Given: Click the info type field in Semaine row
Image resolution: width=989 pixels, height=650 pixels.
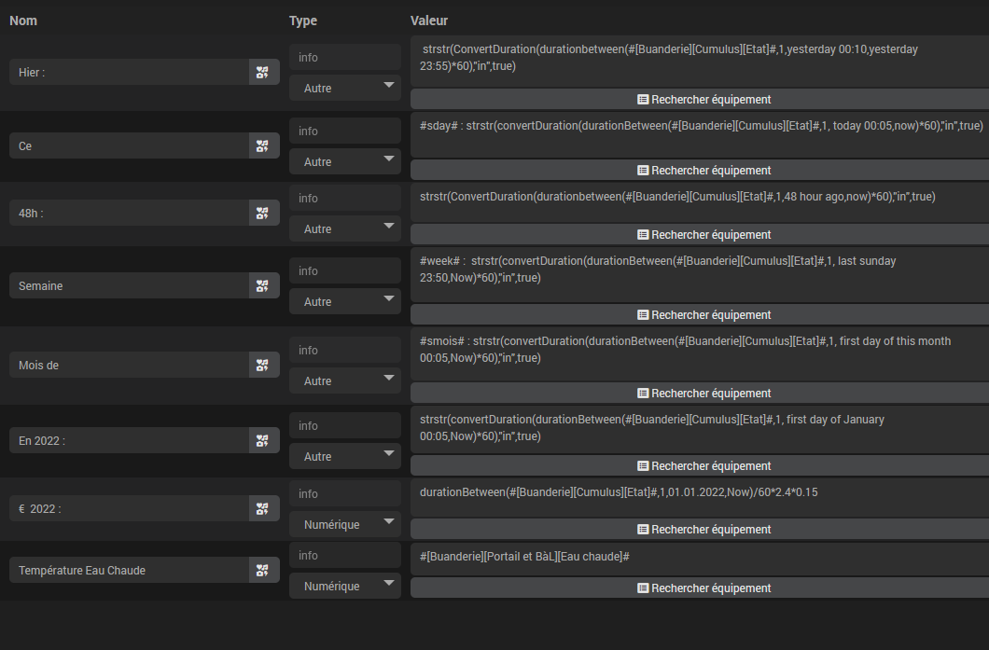Looking at the screenshot, I should [x=345, y=271].
